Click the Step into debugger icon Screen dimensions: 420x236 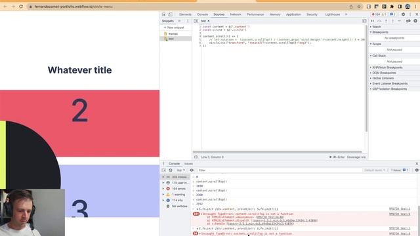(386, 21)
